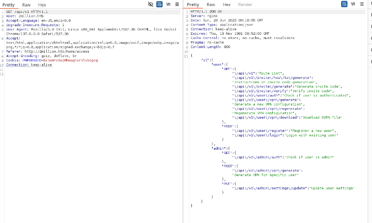This screenshot has height=223, width=372.
Task: Click the admin/vpn/generate endpoint key
Action: (x=266, y=171)
